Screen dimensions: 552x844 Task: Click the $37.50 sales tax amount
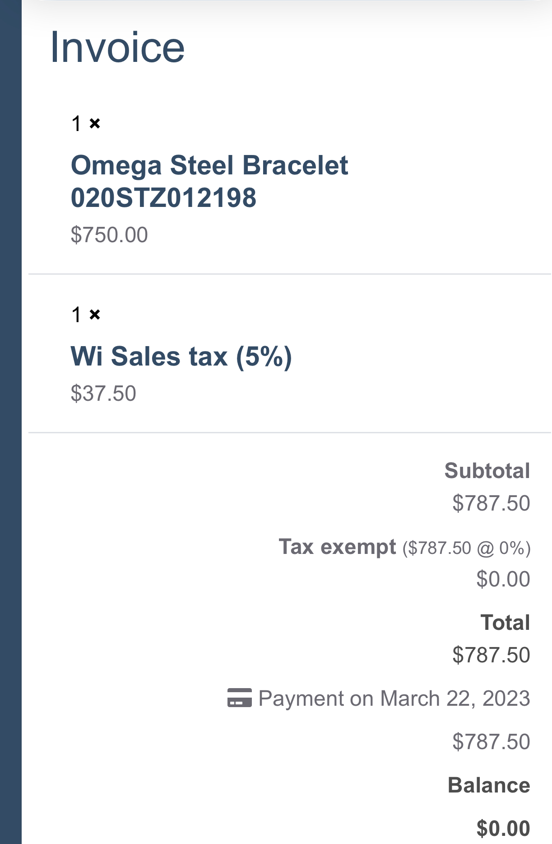click(x=103, y=393)
